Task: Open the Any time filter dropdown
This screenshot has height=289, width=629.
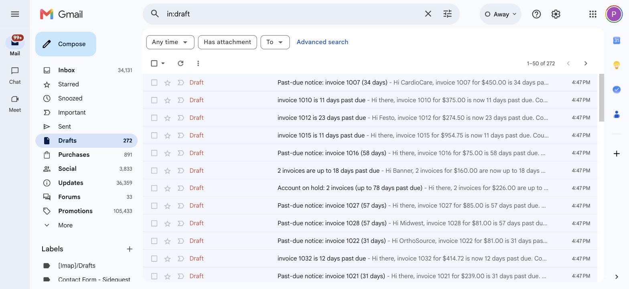Action: coord(170,42)
